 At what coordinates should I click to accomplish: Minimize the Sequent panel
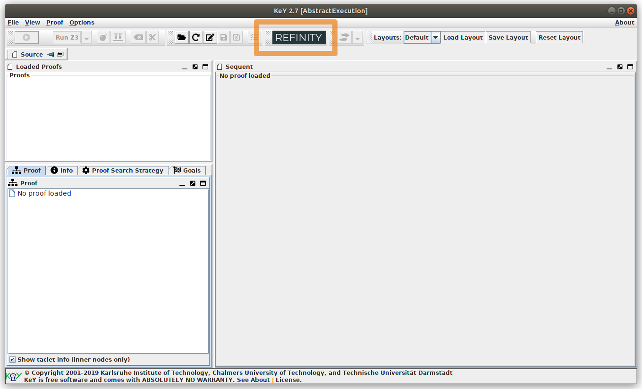click(609, 67)
